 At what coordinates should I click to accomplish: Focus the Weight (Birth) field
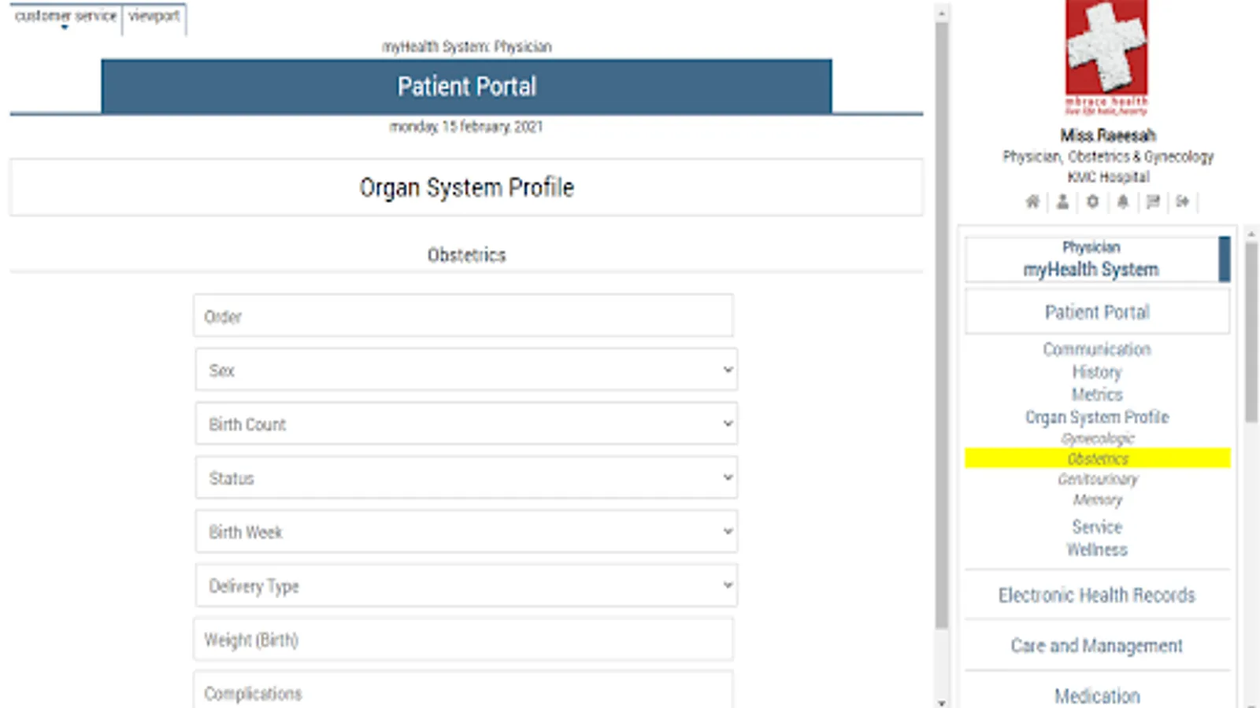(x=463, y=639)
